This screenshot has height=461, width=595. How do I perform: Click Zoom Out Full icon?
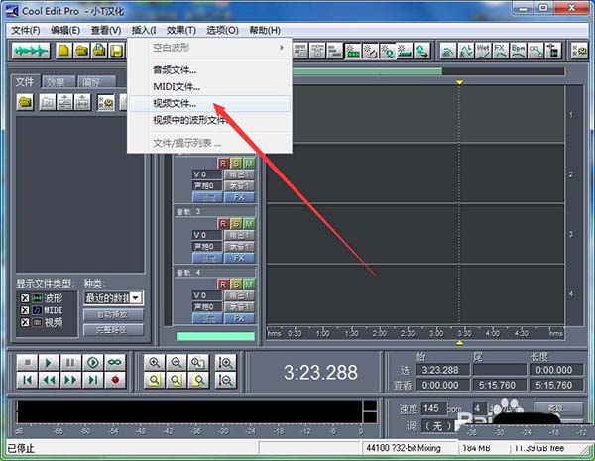[x=198, y=363]
